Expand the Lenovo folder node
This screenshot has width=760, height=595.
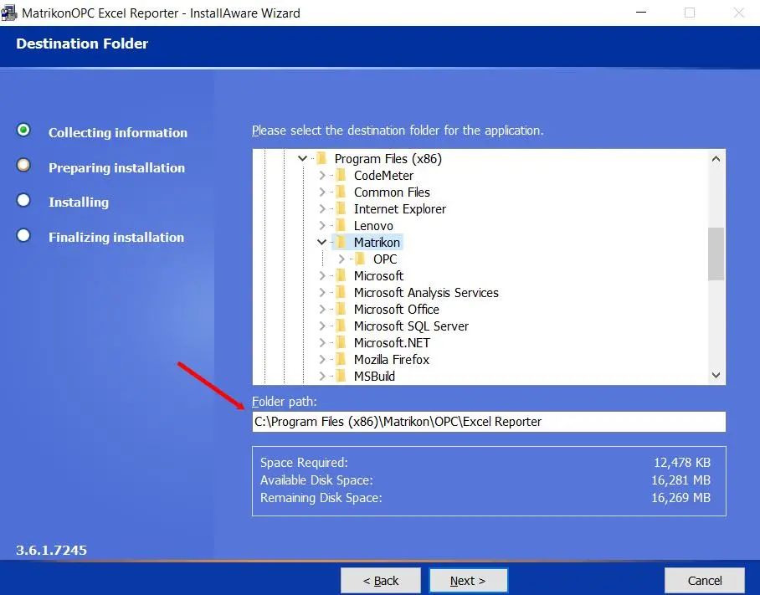point(322,225)
